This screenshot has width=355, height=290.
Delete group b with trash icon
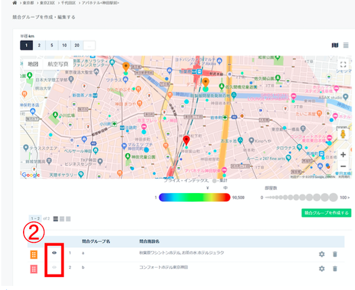point(335,269)
